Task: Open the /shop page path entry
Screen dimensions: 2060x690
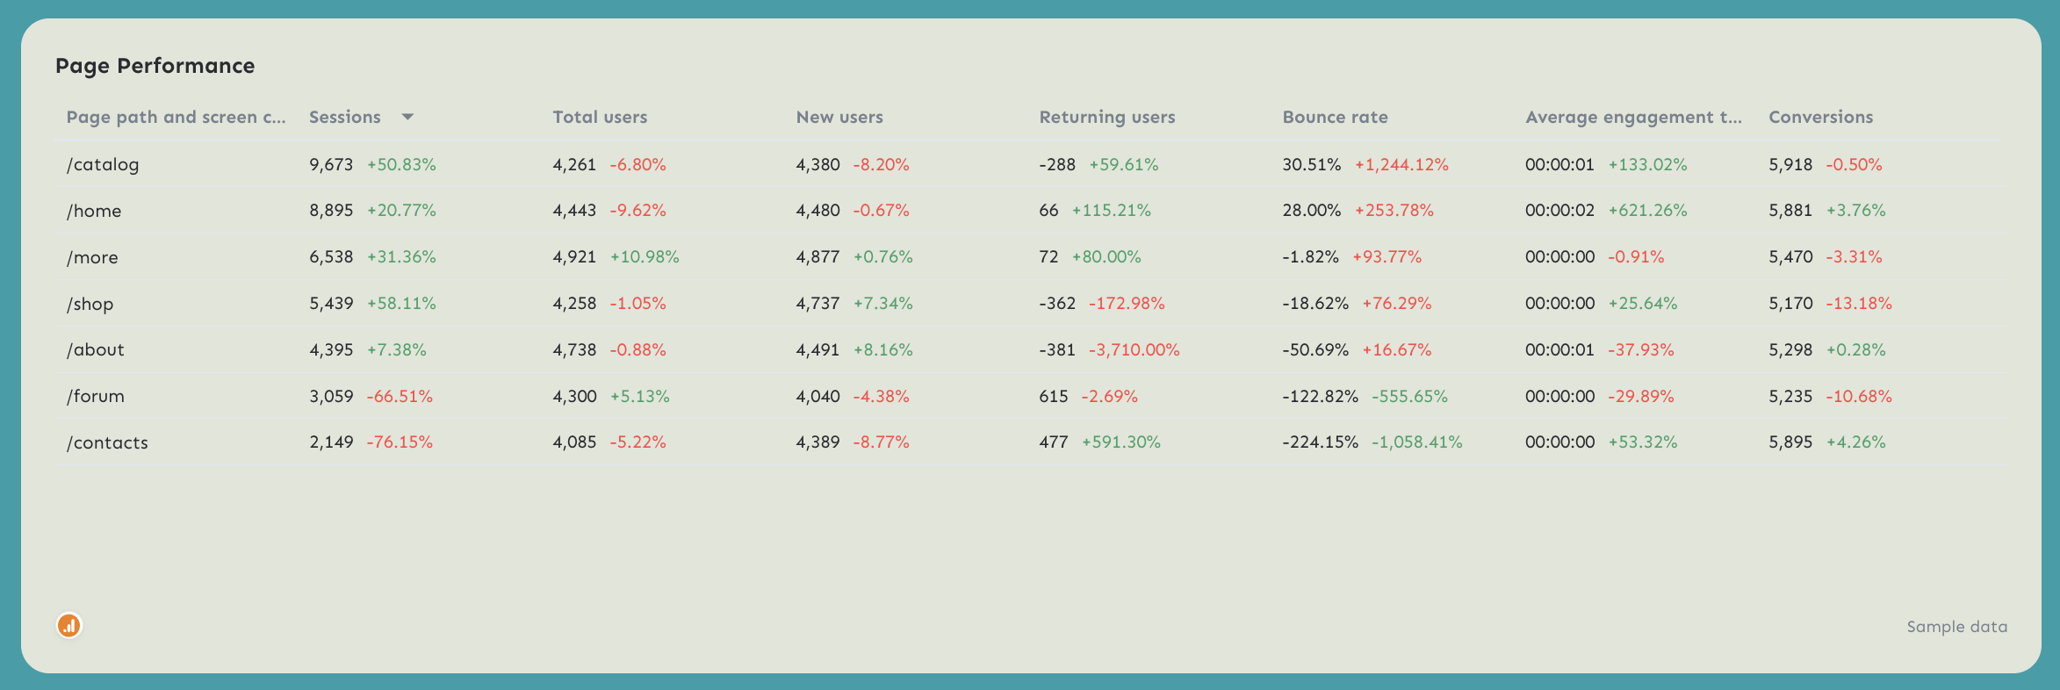Action: tap(91, 303)
